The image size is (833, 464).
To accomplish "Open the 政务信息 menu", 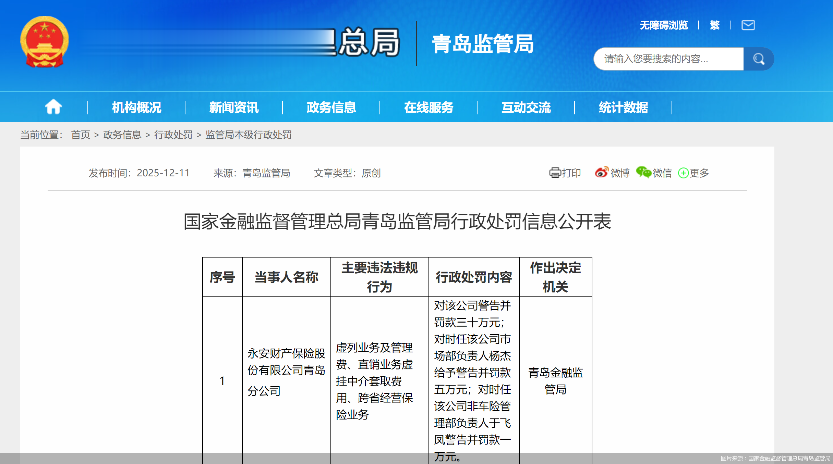I will coord(331,108).
